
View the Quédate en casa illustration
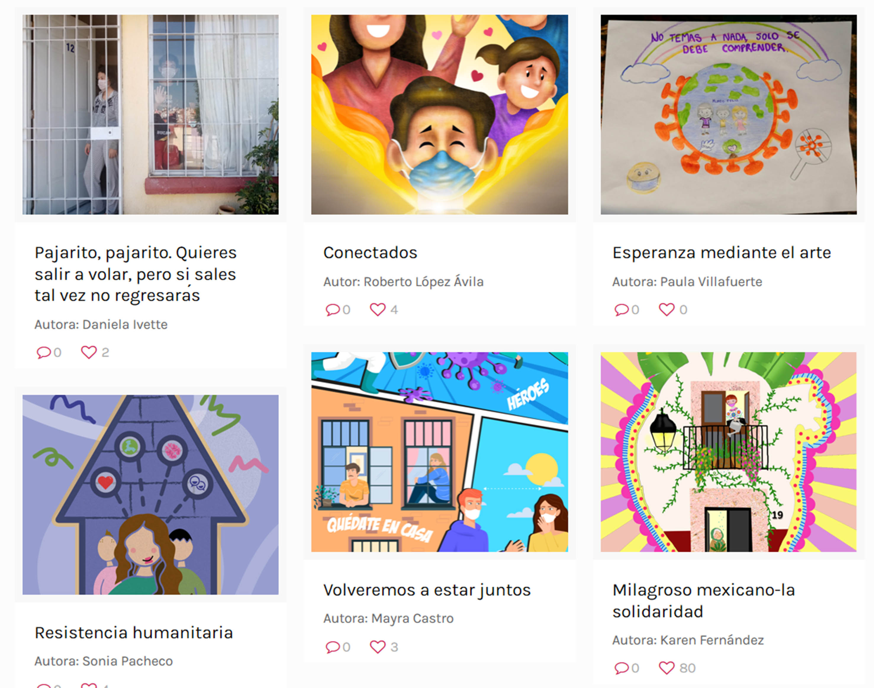click(x=440, y=452)
